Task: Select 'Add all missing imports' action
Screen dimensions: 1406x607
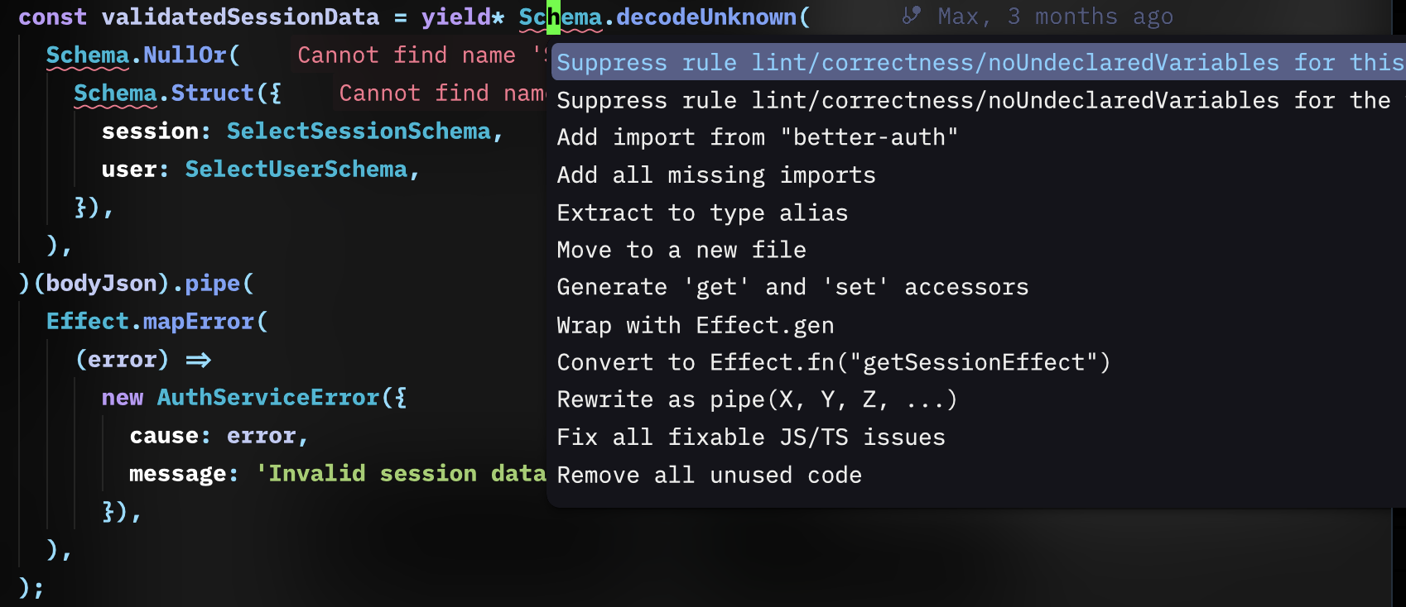Action: 716,174
